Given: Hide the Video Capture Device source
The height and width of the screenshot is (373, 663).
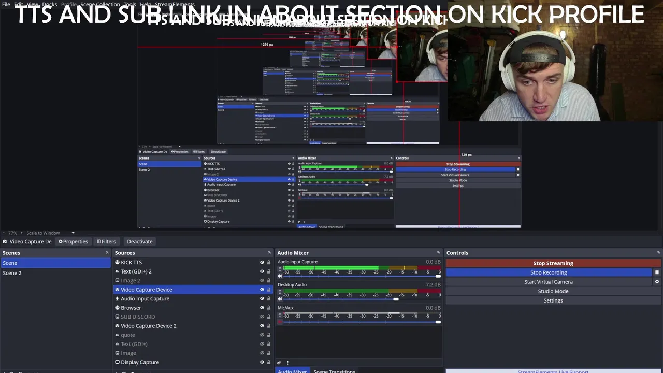Looking at the screenshot, I should coord(262,290).
